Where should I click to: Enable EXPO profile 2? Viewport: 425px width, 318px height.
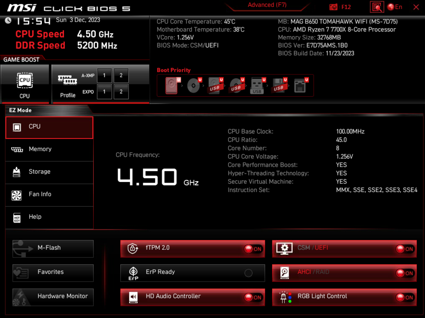pyautogui.click(x=121, y=92)
